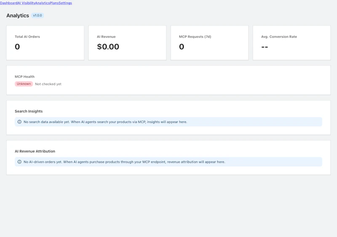Click the v1.0.0 version badge
Viewport: 337px width, 237px height.
tap(37, 16)
